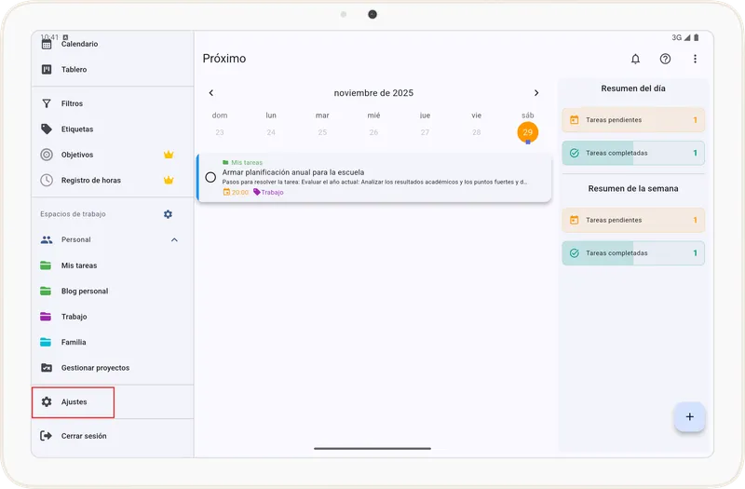Click the Filtros funnel icon

47,103
